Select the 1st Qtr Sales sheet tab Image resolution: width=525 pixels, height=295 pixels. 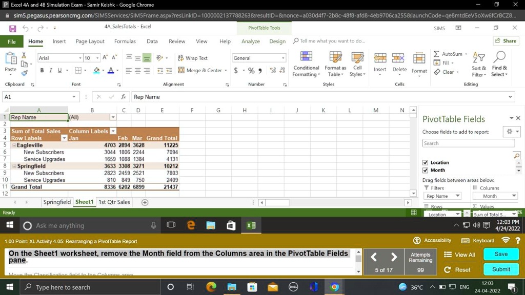[x=114, y=202]
